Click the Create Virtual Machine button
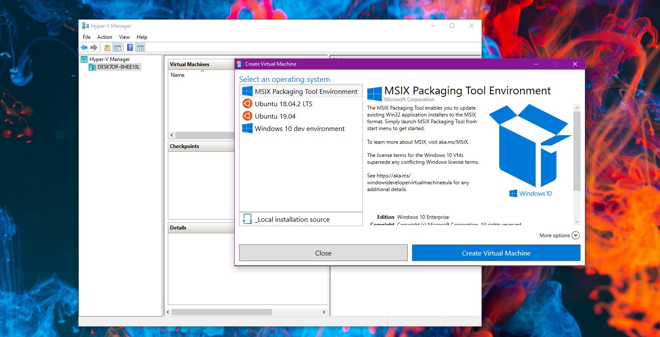This screenshot has width=660, height=337. coord(496,253)
